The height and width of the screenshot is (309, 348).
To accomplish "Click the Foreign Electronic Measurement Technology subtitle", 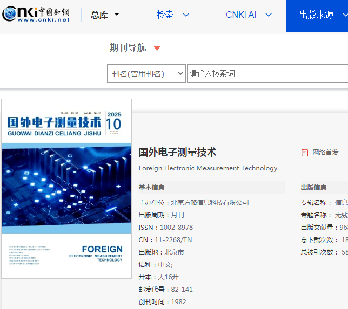I will [208, 168].
